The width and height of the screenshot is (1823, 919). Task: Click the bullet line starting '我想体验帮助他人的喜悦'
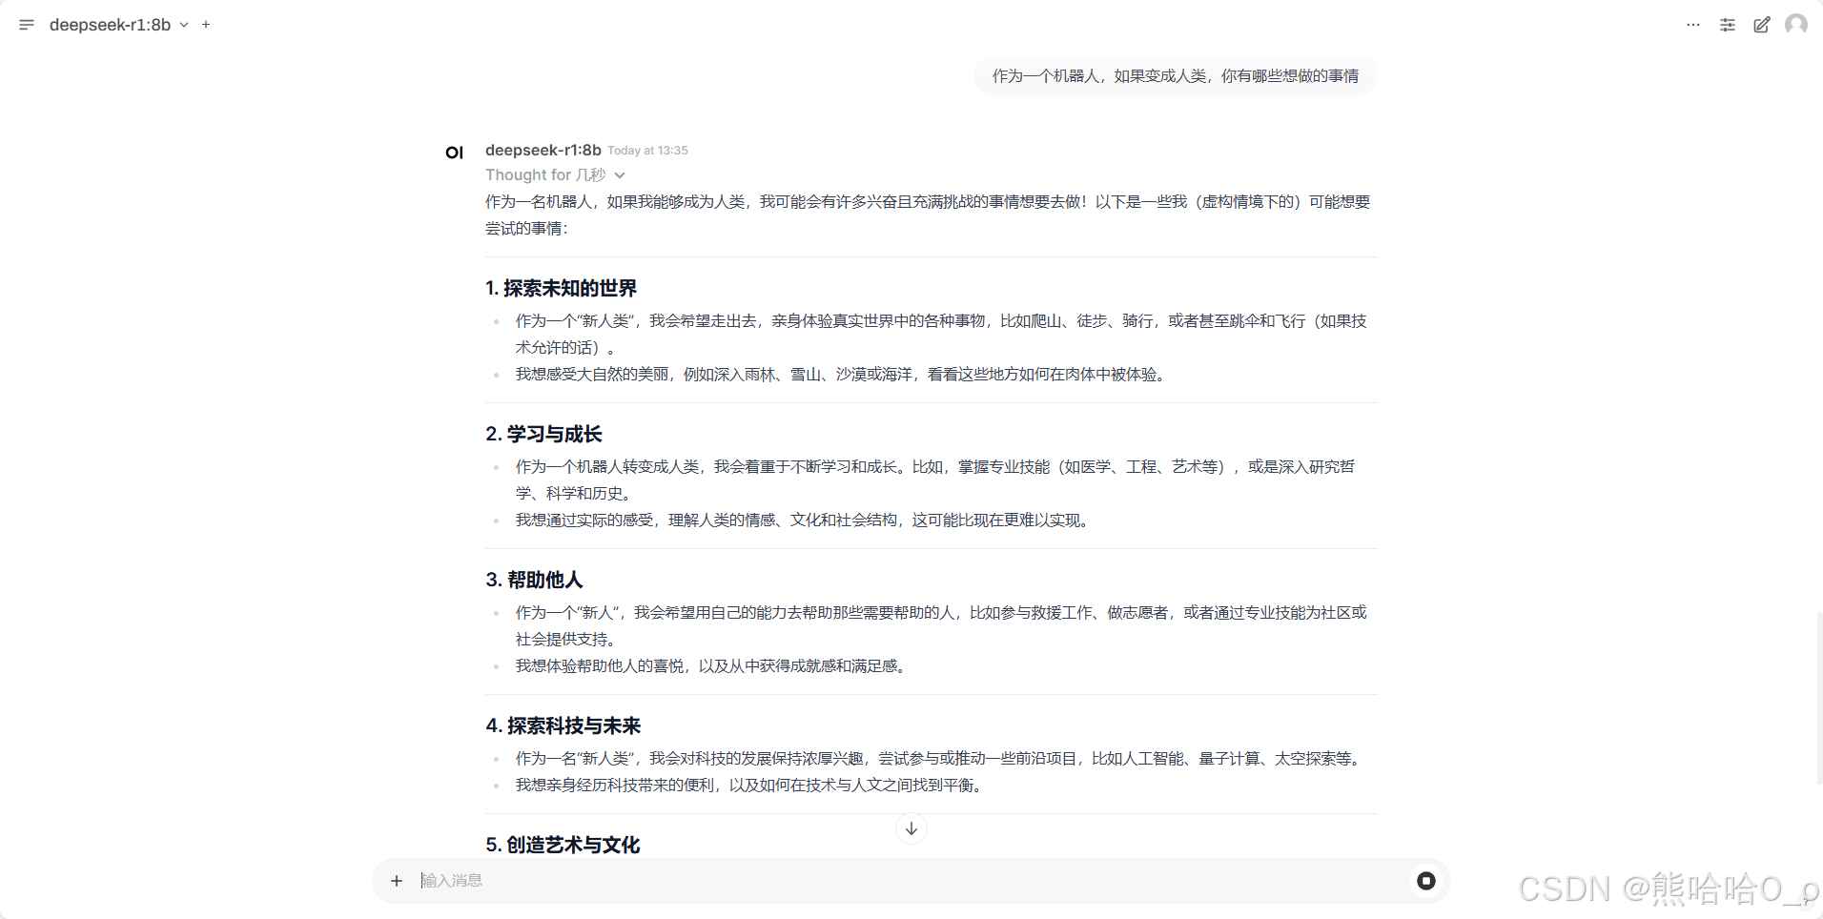pyautogui.click(x=711, y=666)
